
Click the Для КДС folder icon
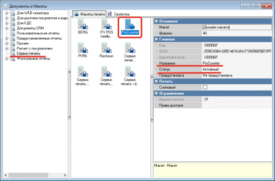point(13,23)
